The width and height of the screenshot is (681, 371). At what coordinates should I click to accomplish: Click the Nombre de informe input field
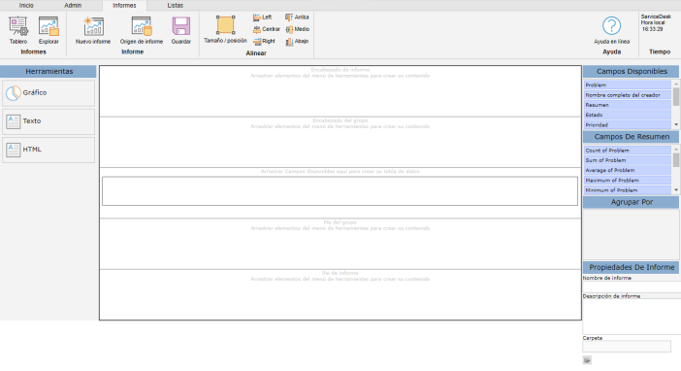[632, 287]
